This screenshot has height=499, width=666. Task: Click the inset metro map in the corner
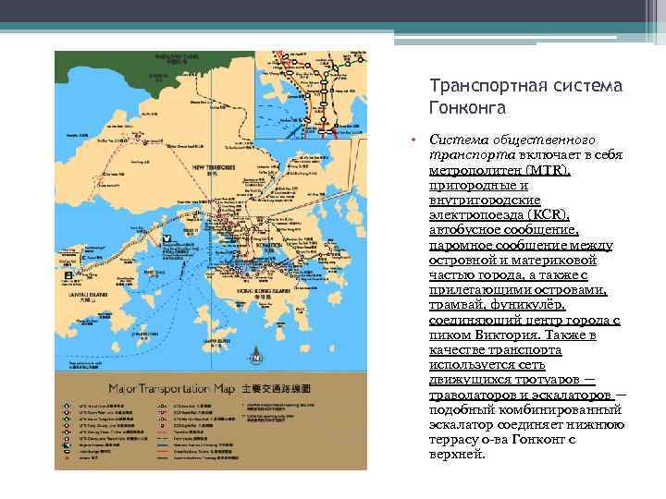tap(312, 94)
